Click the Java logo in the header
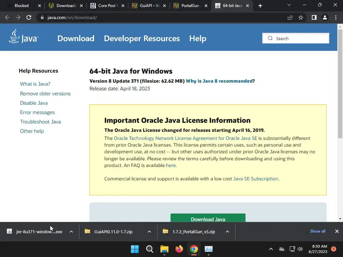Screen dimensions: 343x257 tap(24, 36)
